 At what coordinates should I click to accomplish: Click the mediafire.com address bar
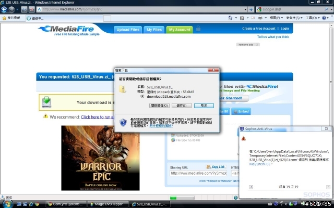point(140,9)
